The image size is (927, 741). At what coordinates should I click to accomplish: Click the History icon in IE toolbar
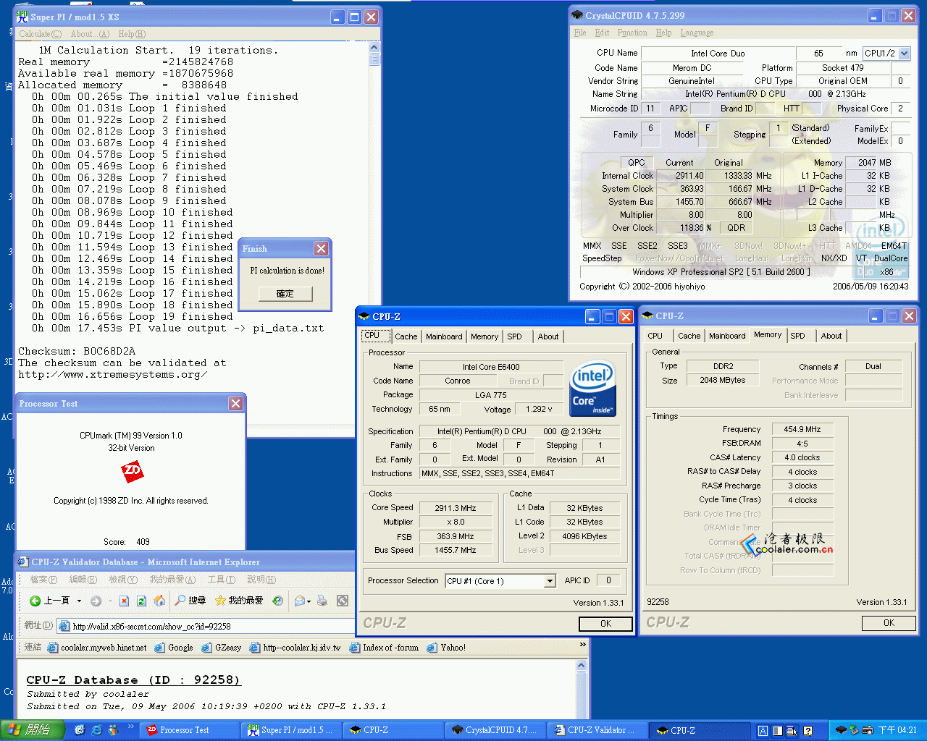click(277, 601)
